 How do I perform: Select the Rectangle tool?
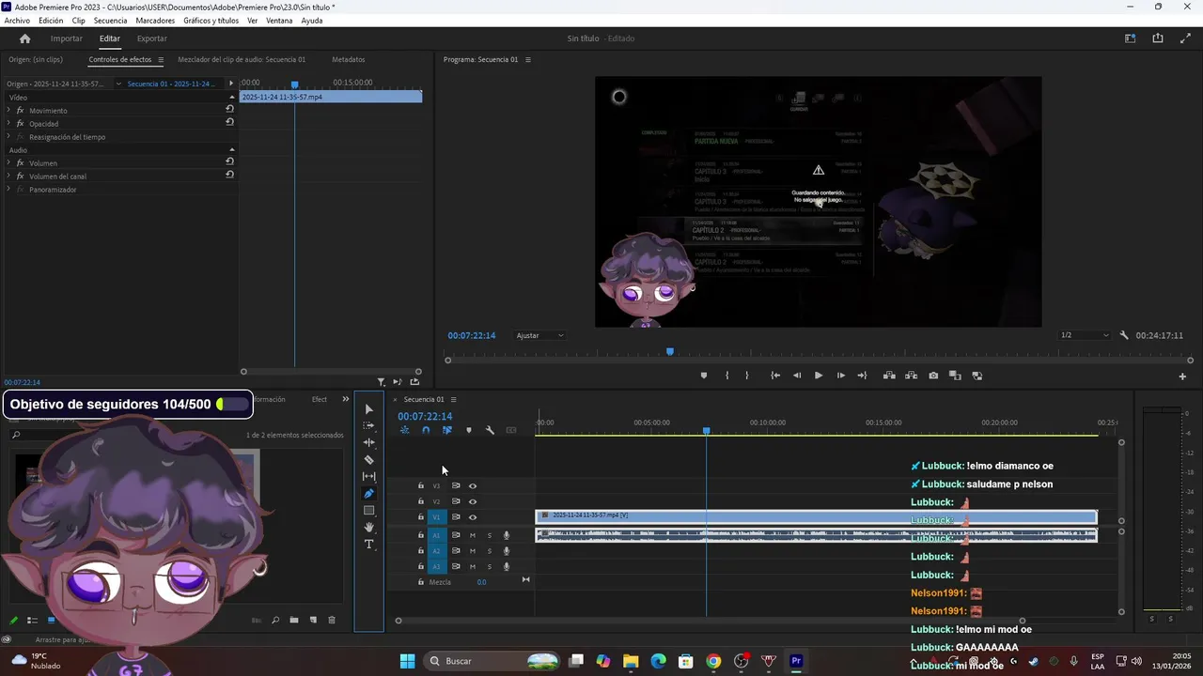[368, 511]
